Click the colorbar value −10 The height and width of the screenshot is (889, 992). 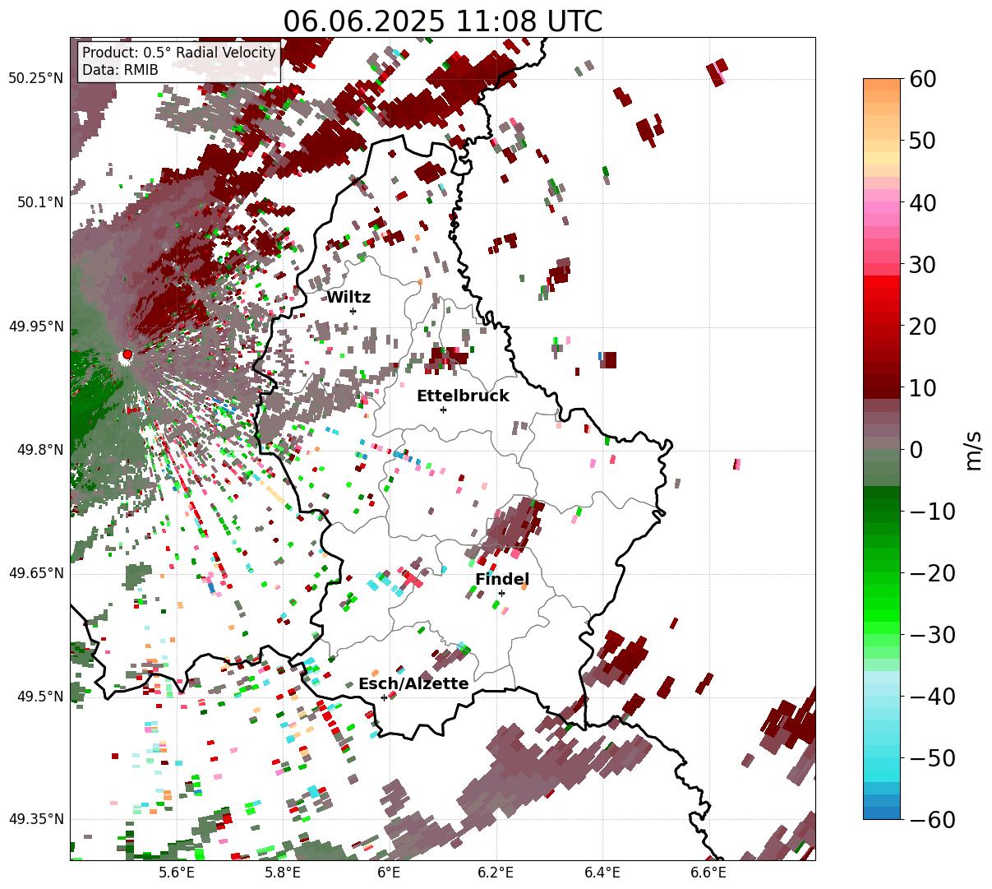pyautogui.click(x=932, y=511)
